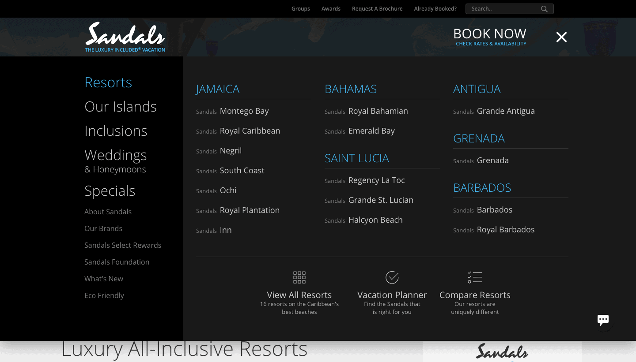The height and width of the screenshot is (362, 636).
Task: Click Already Booked? link
Action: pyautogui.click(x=435, y=9)
